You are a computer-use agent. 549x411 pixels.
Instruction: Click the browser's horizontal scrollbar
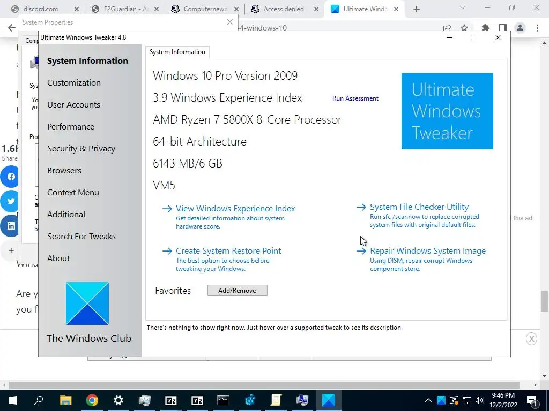(x=264, y=385)
